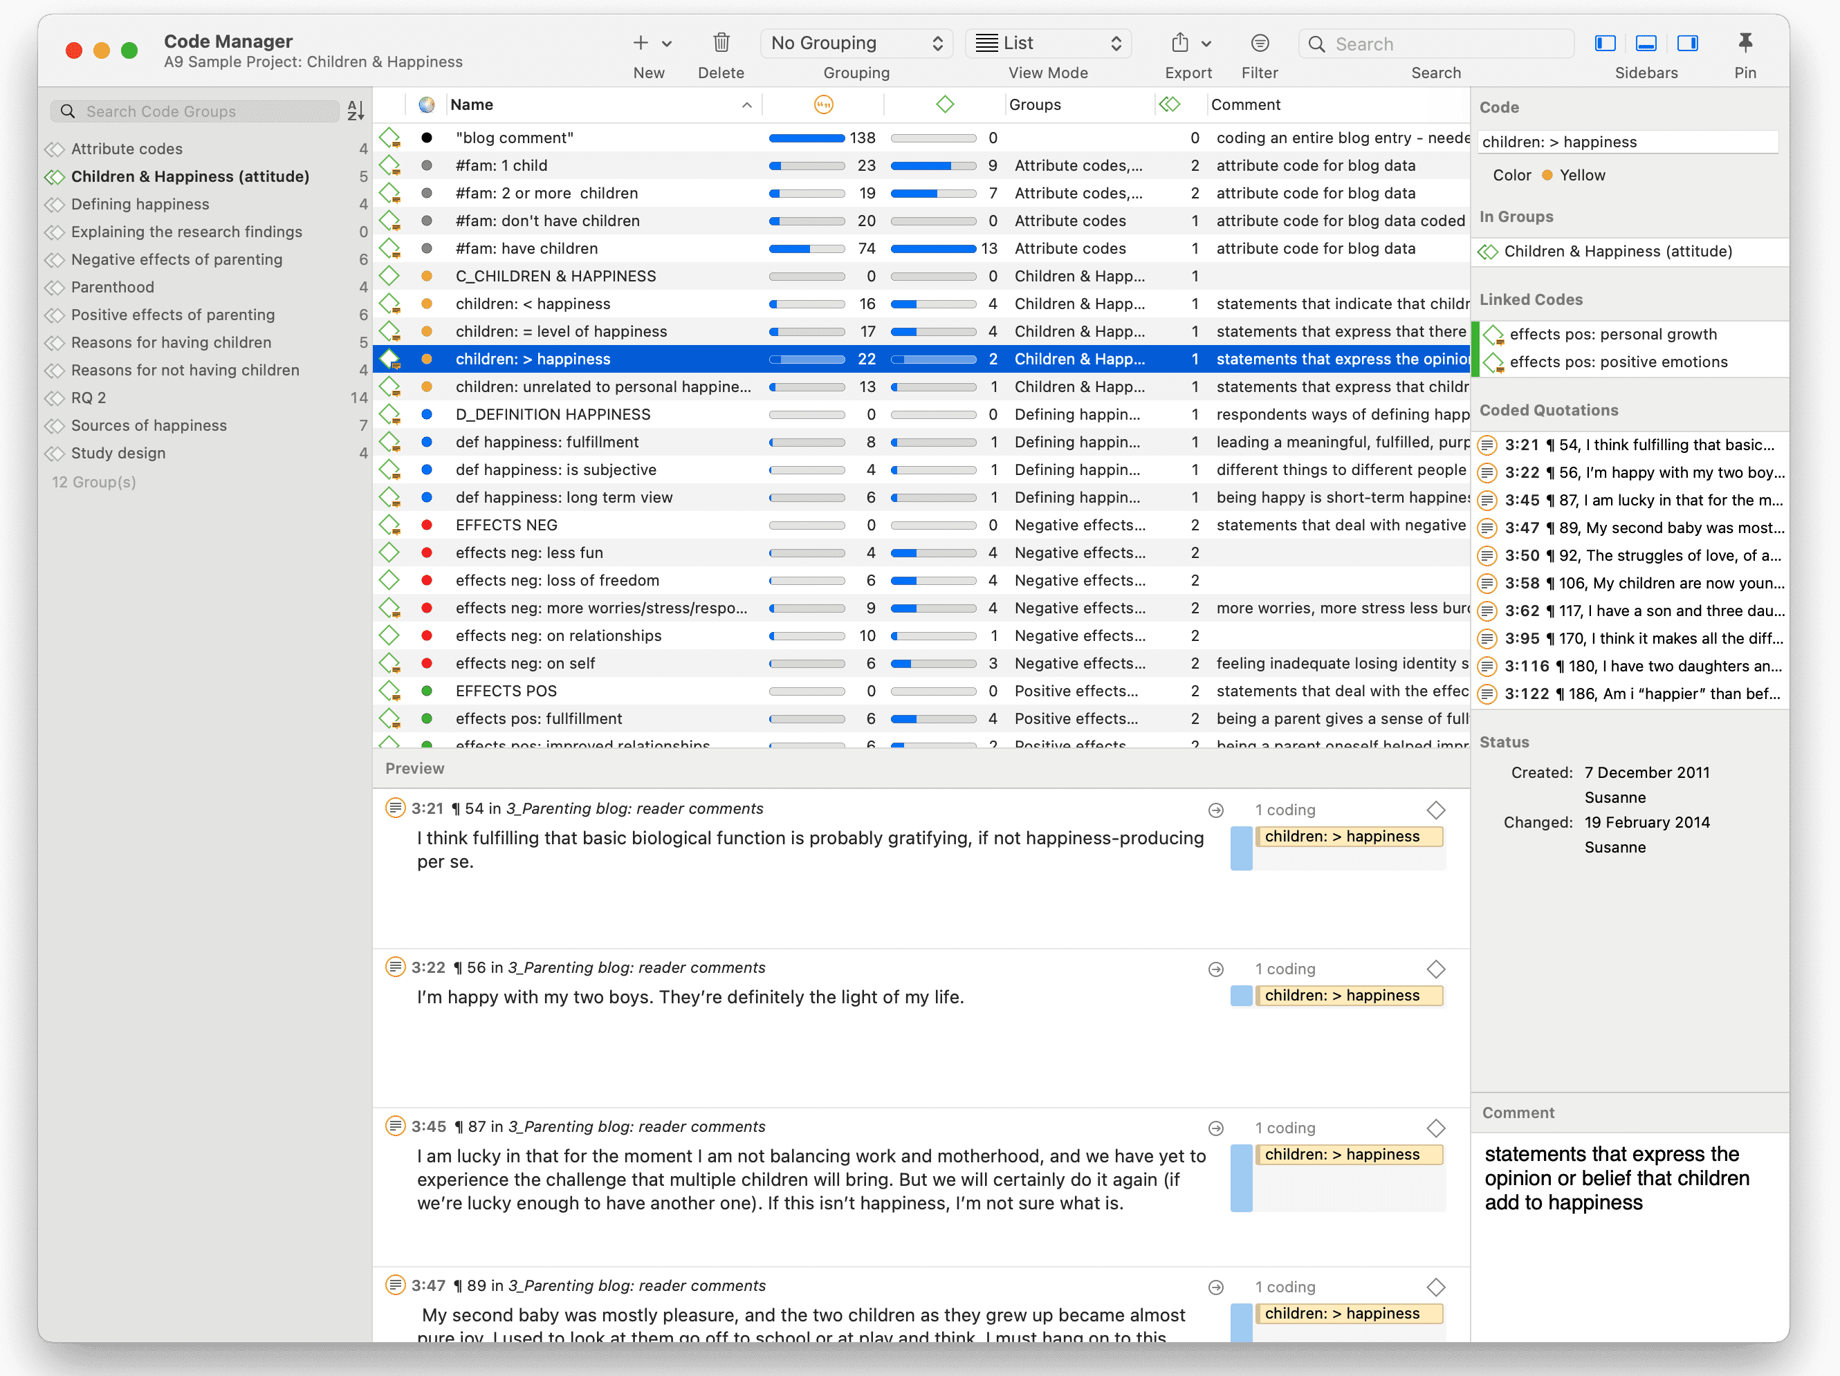The width and height of the screenshot is (1840, 1376).
Task: Select the #fam: have children row
Action: point(921,249)
